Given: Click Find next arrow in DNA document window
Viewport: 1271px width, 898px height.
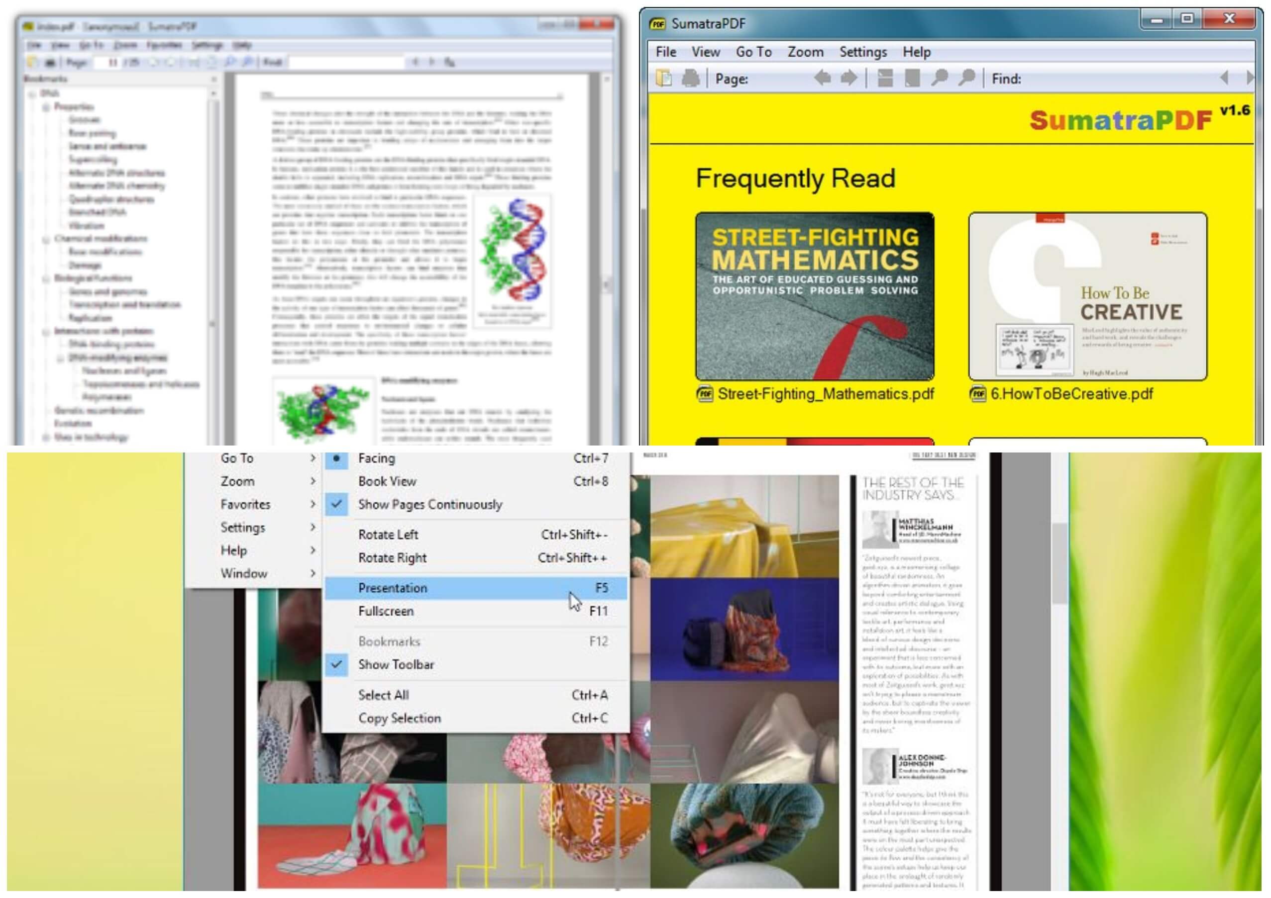Looking at the screenshot, I should pyautogui.click(x=432, y=63).
